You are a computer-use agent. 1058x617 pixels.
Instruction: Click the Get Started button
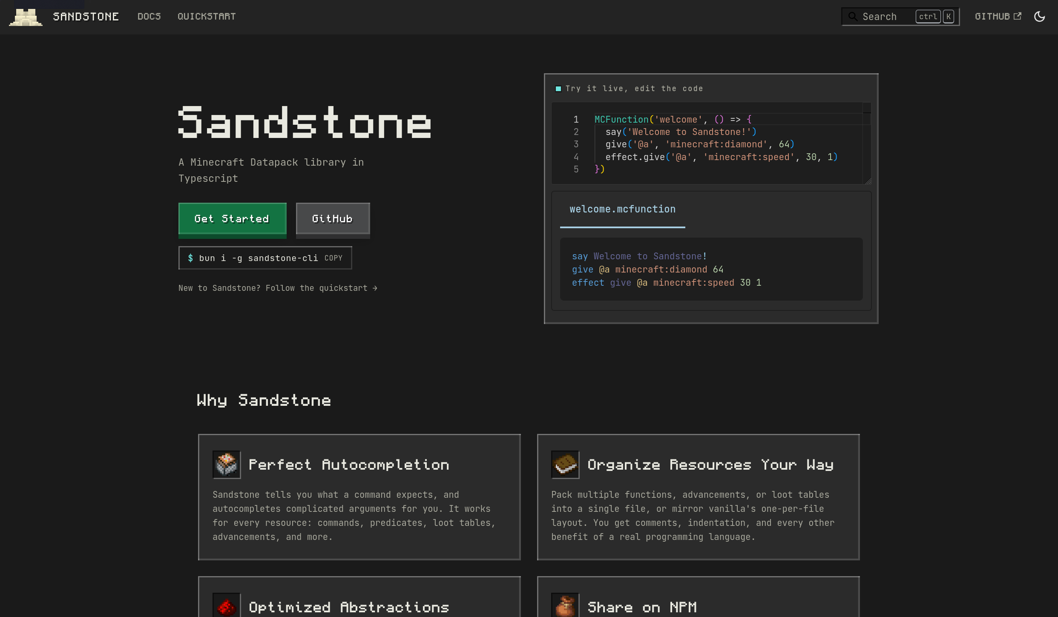[233, 219]
